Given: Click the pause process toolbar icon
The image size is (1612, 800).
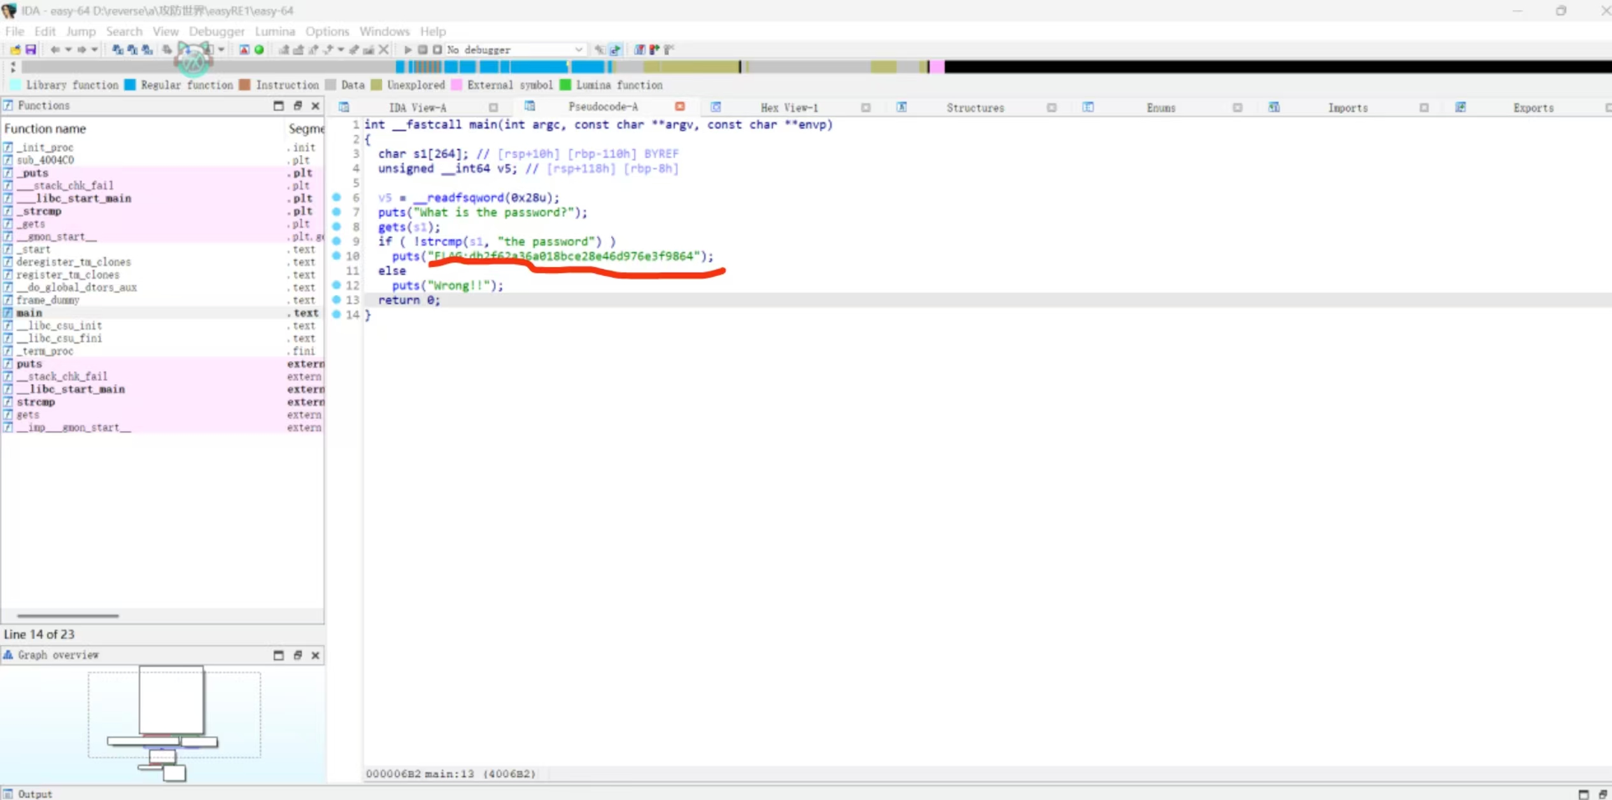Looking at the screenshot, I should coord(422,50).
